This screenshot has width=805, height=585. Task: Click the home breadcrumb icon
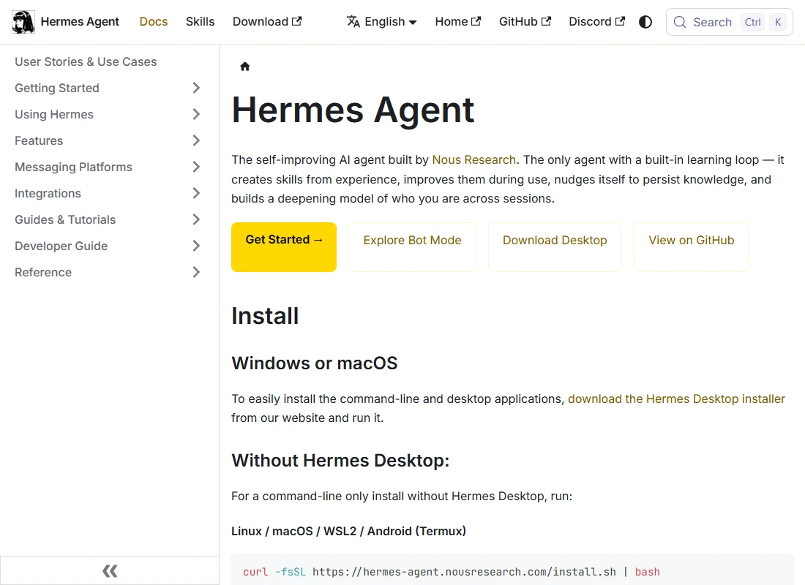point(245,67)
